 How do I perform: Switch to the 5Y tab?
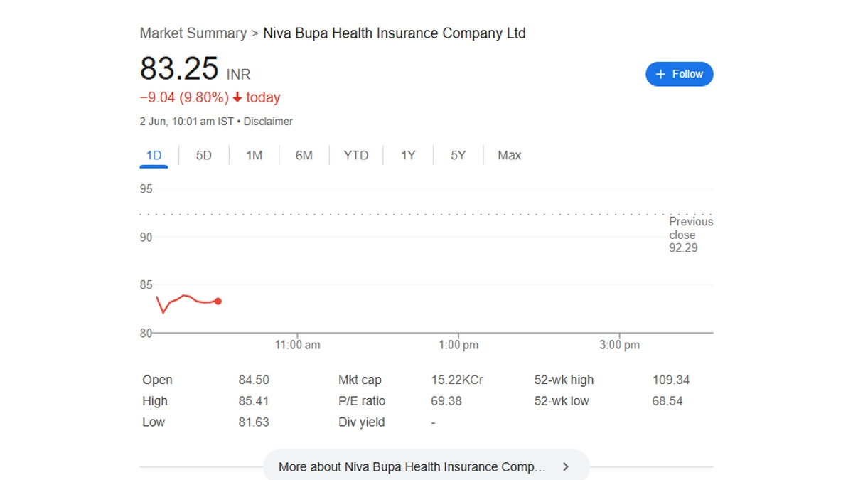[x=458, y=155]
